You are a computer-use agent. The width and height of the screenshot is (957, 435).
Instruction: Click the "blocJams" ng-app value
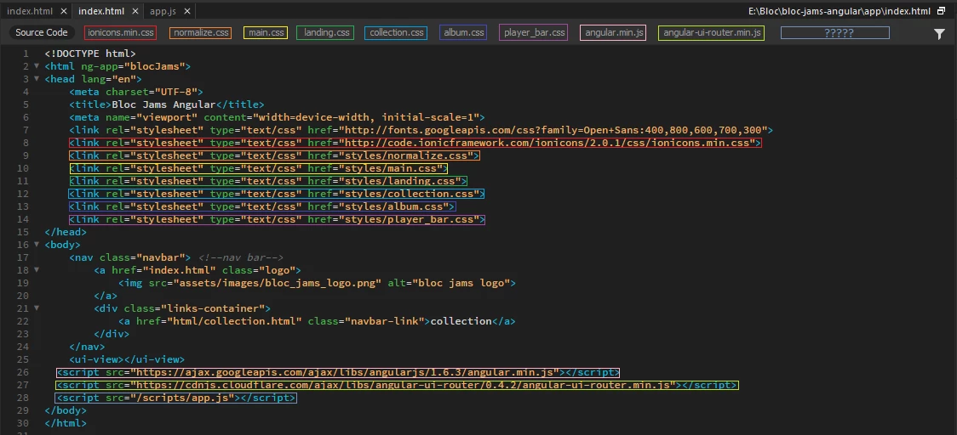[x=155, y=66]
